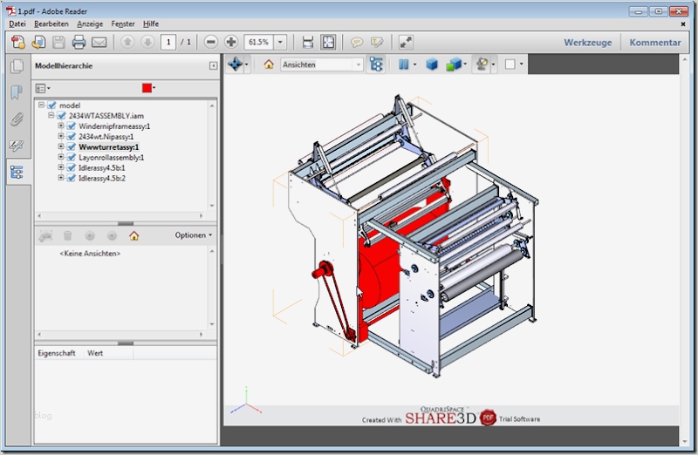Send file by email envelope icon
Image resolution: width=698 pixels, height=455 pixels.
coord(99,42)
